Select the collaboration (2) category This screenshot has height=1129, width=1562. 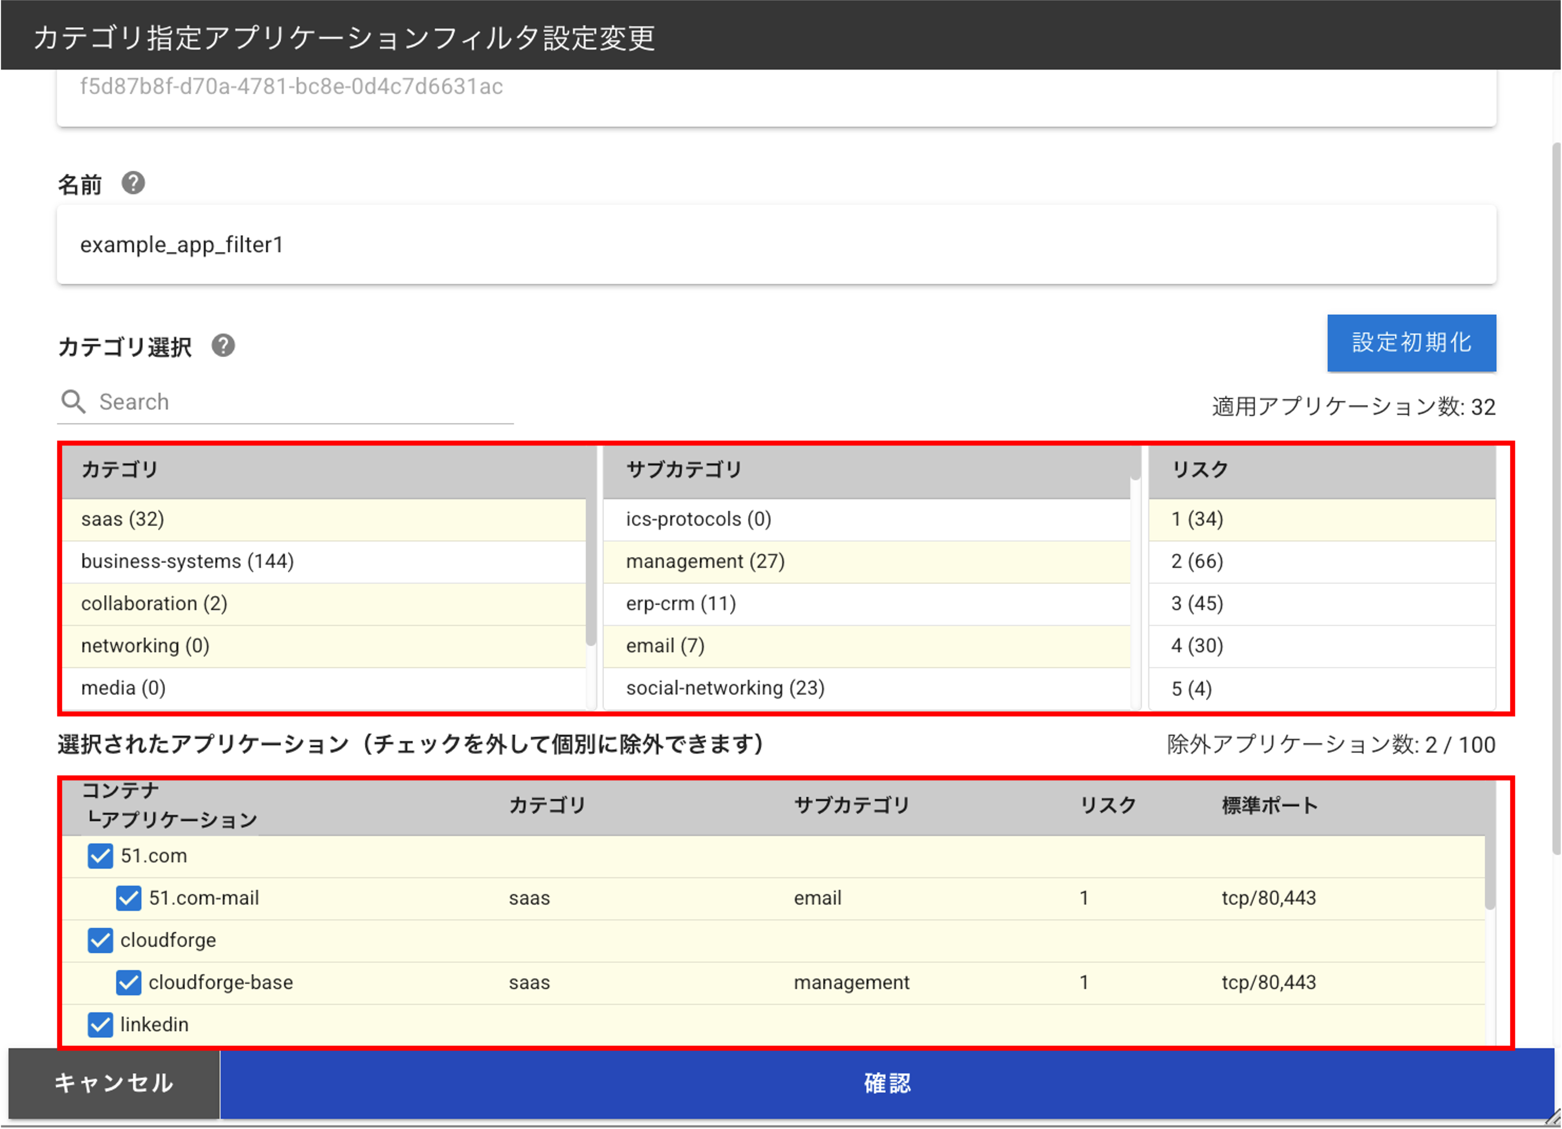click(324, 603)
